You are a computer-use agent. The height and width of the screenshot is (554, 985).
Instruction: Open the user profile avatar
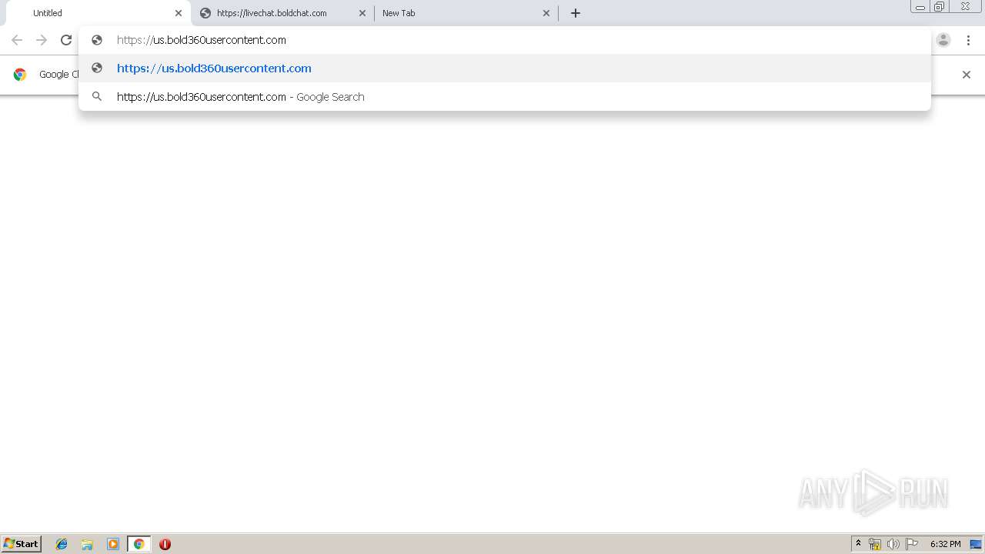pyautogui.click(x=943, y=40)
